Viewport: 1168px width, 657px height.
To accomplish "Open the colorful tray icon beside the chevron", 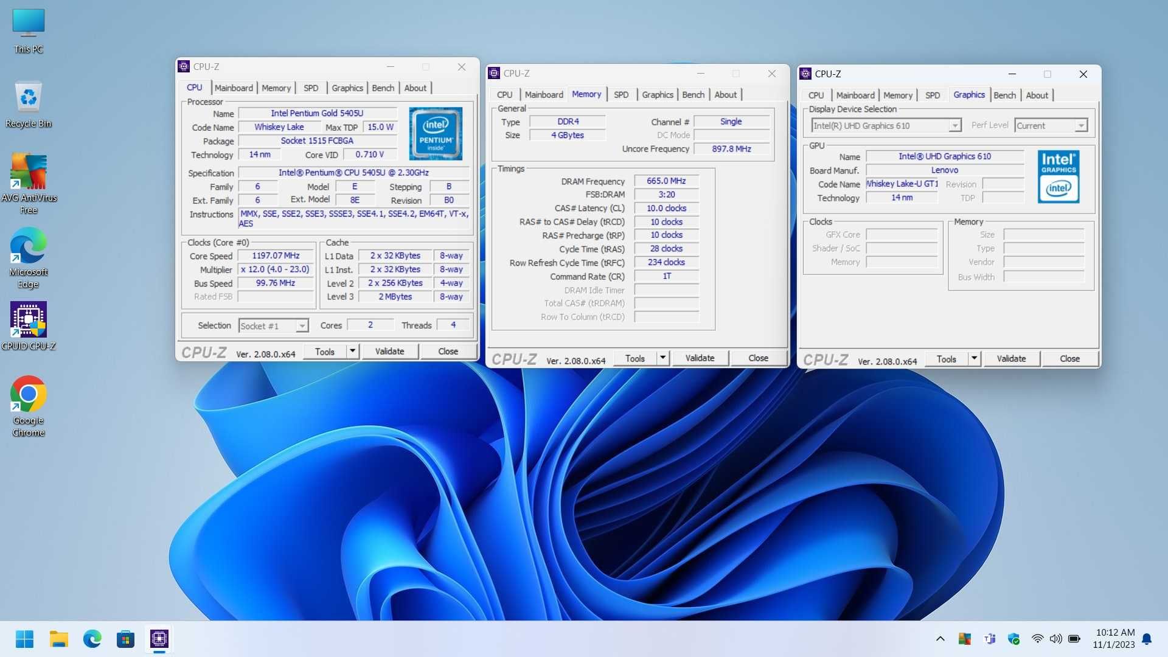I will [x=964, y=639].
